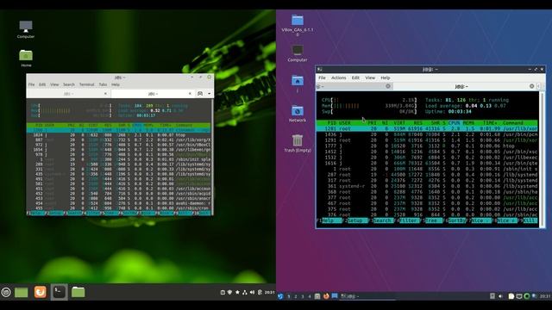The height and width of the screenshot is (310, 552).
Task: Open View menu in the right terminal
Action: pos(370,77)
